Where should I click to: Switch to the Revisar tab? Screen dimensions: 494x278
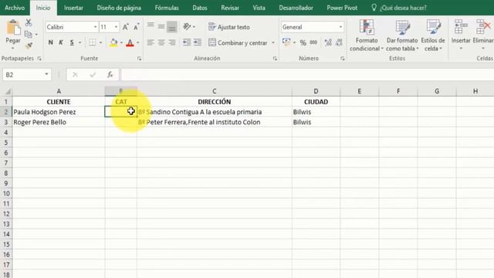tap(230, 8)
